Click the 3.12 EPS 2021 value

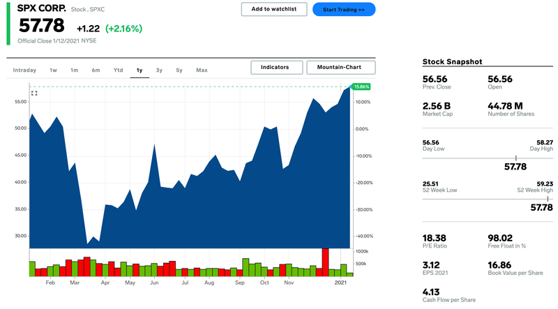[431, 265]
